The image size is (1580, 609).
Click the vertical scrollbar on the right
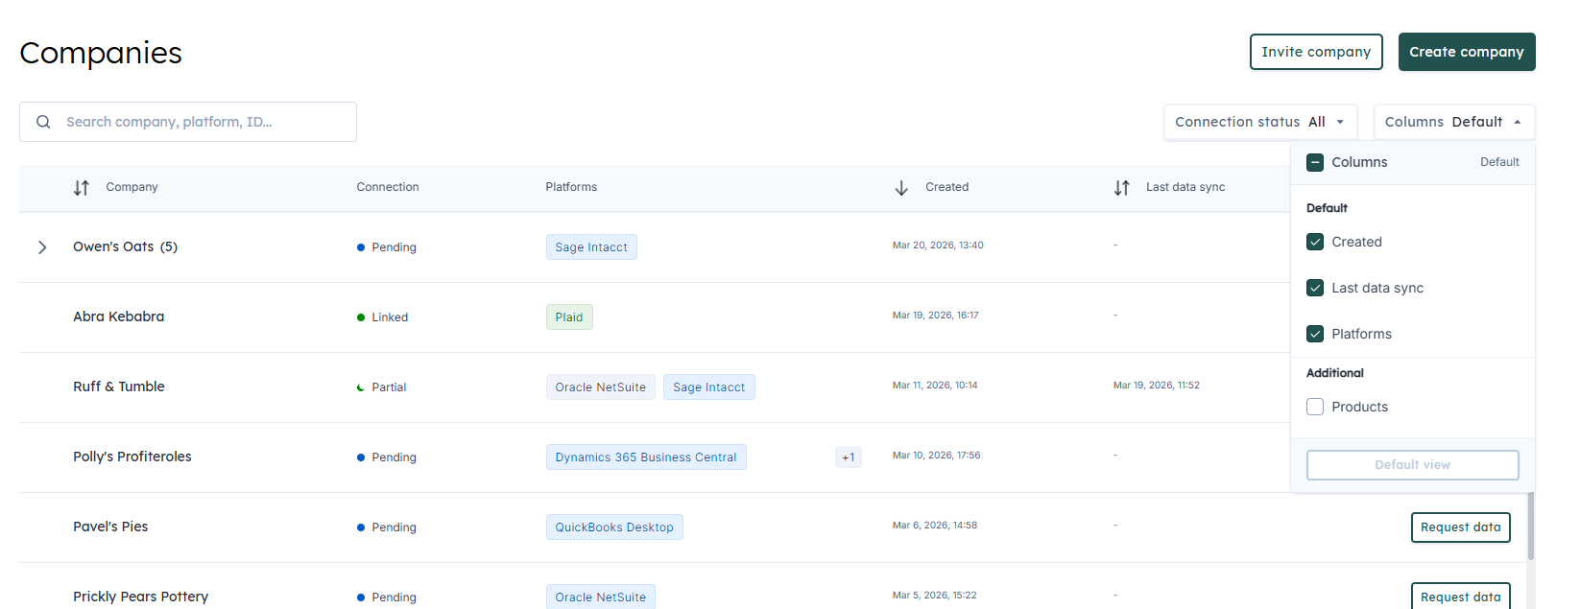(1531, 526)
